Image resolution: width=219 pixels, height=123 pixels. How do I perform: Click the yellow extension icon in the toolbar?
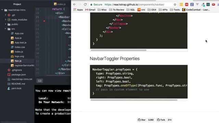[x=181, y=4]
